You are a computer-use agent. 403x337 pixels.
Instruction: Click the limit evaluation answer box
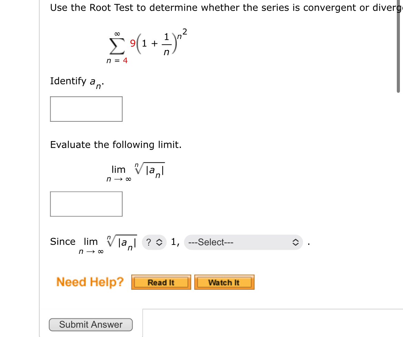pos(86,204)
